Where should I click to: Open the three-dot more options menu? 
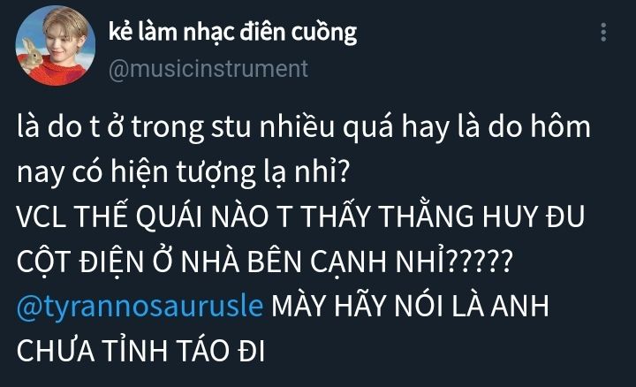click(x=603, y=32)
